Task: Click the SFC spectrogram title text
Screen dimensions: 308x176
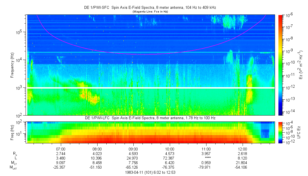Action: click(x=150, y=8)
